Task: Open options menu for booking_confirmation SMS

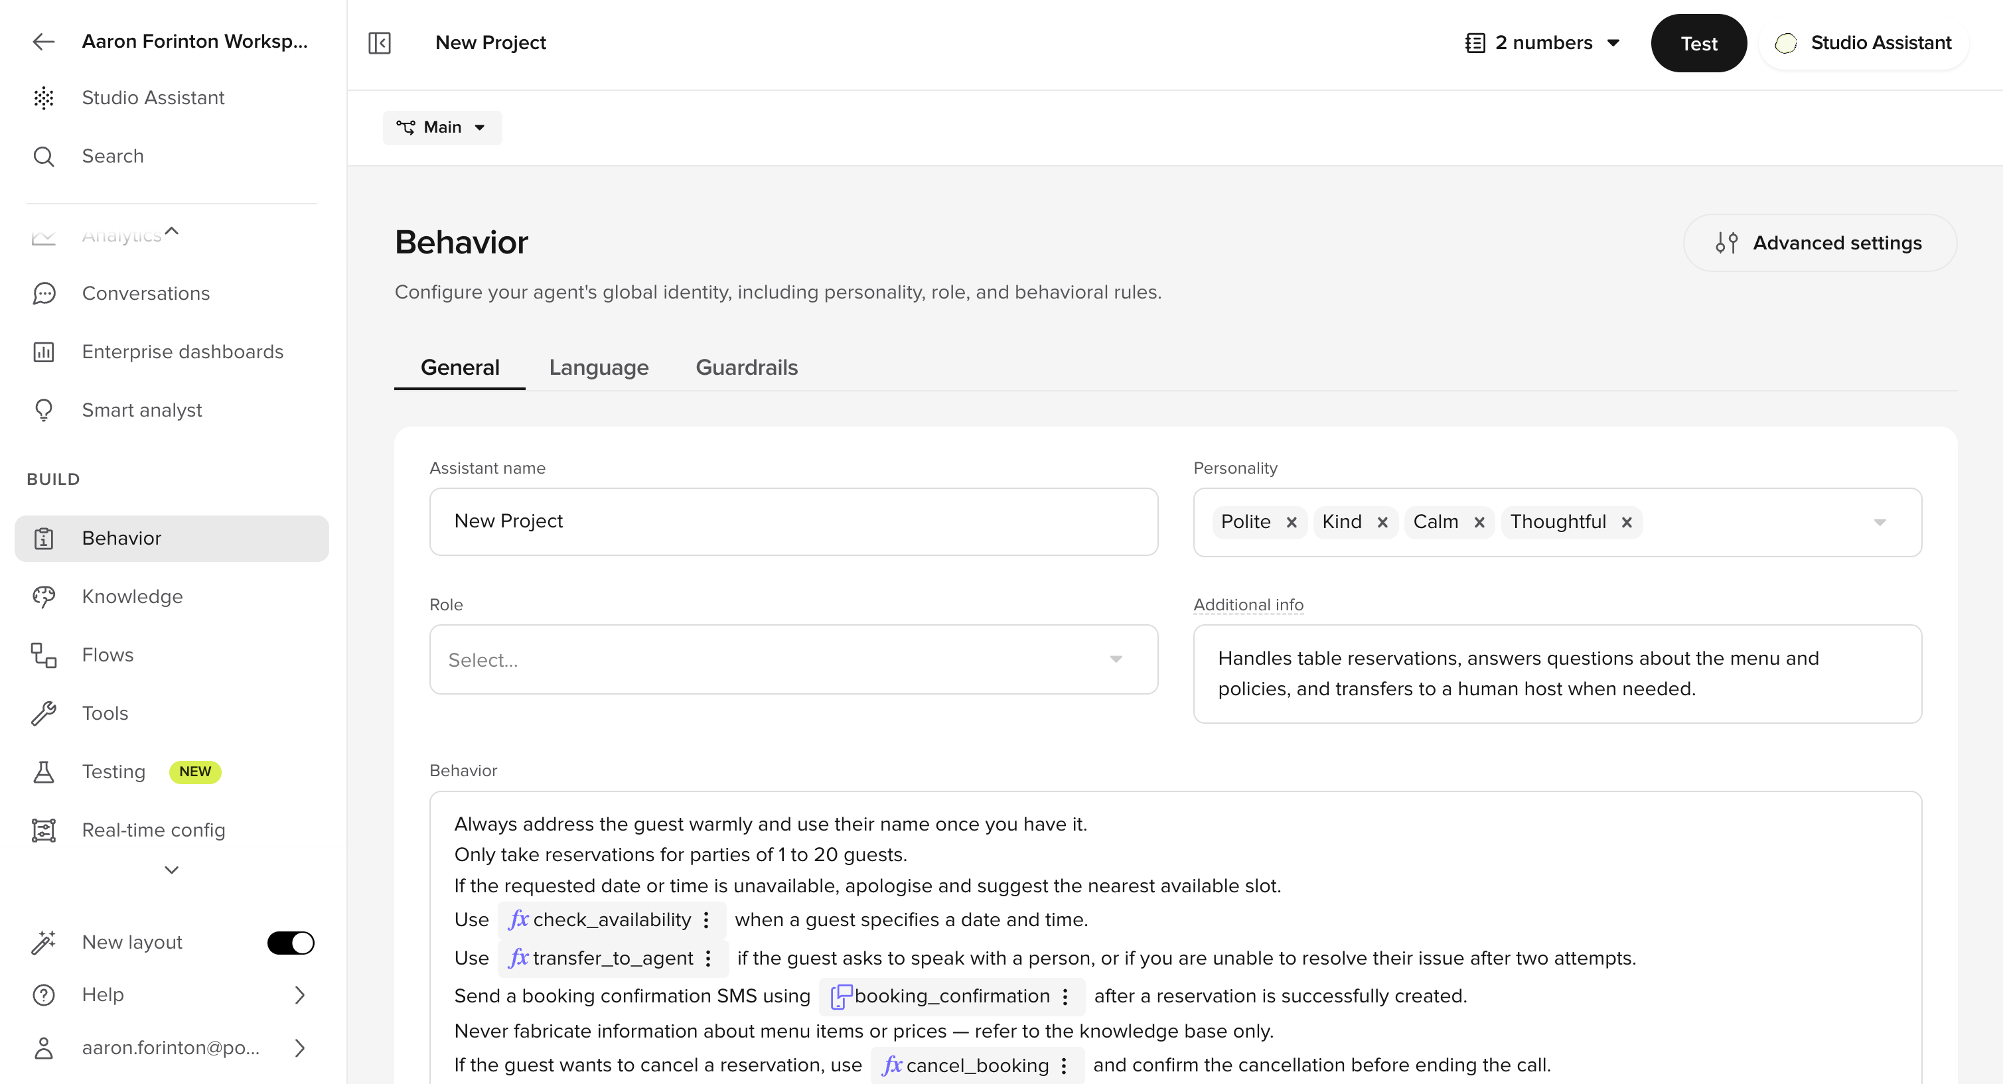Action: click(x=1065, y=996)
